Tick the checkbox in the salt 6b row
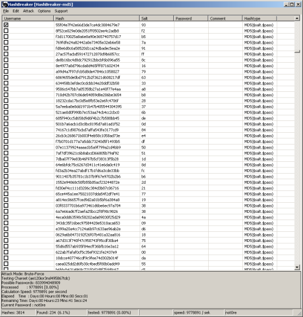303x317 pixels. tap(6, 112)
